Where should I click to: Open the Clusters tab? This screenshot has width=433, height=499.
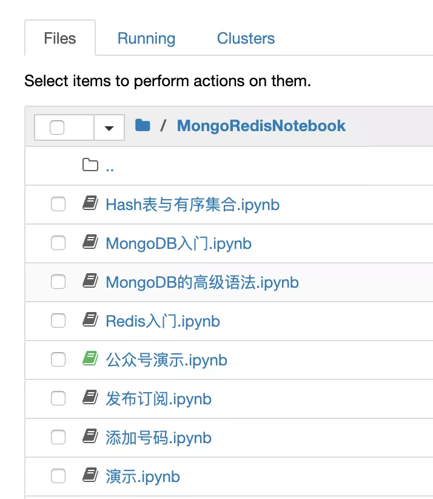pyautogui.click(x=246, y=38)
